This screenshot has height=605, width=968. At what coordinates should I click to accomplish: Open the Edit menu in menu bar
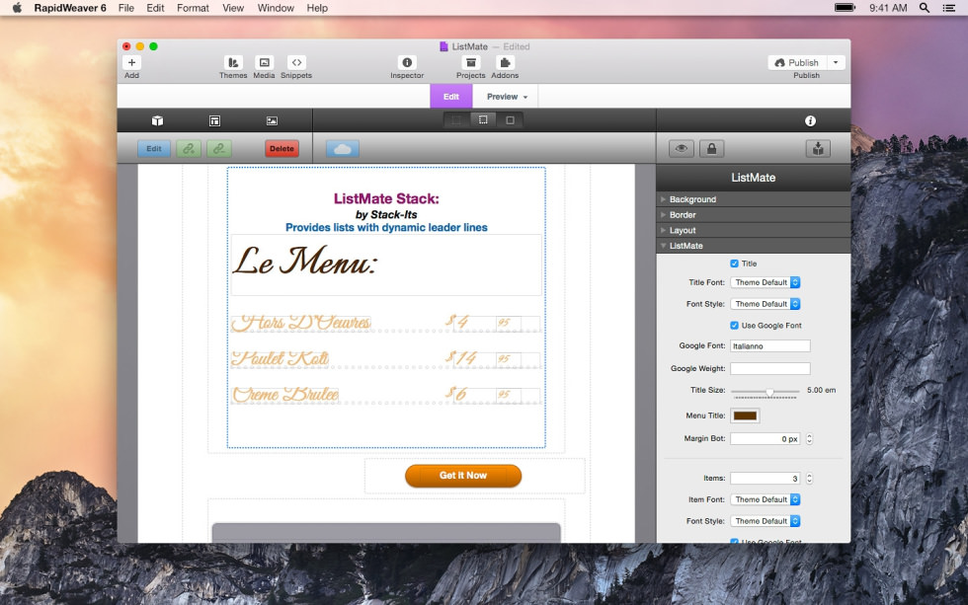pos(155,8)
